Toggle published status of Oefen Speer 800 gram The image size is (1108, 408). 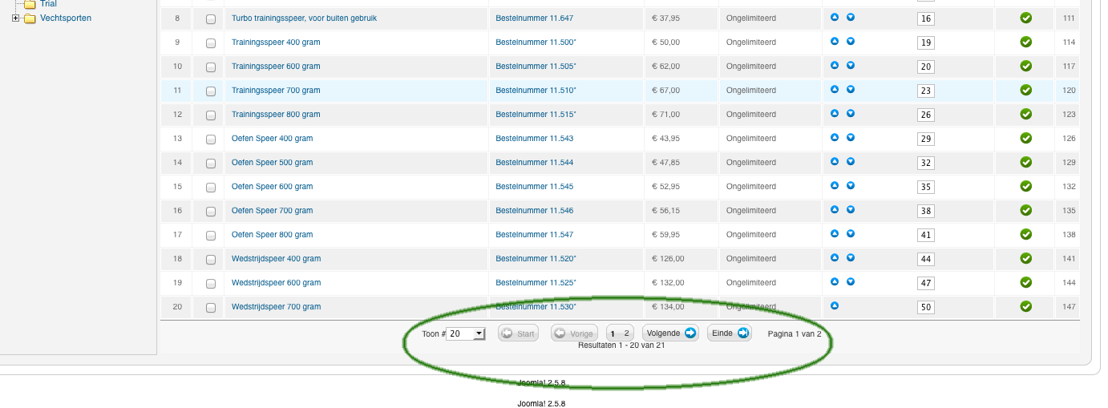(x=1025, y=234)
